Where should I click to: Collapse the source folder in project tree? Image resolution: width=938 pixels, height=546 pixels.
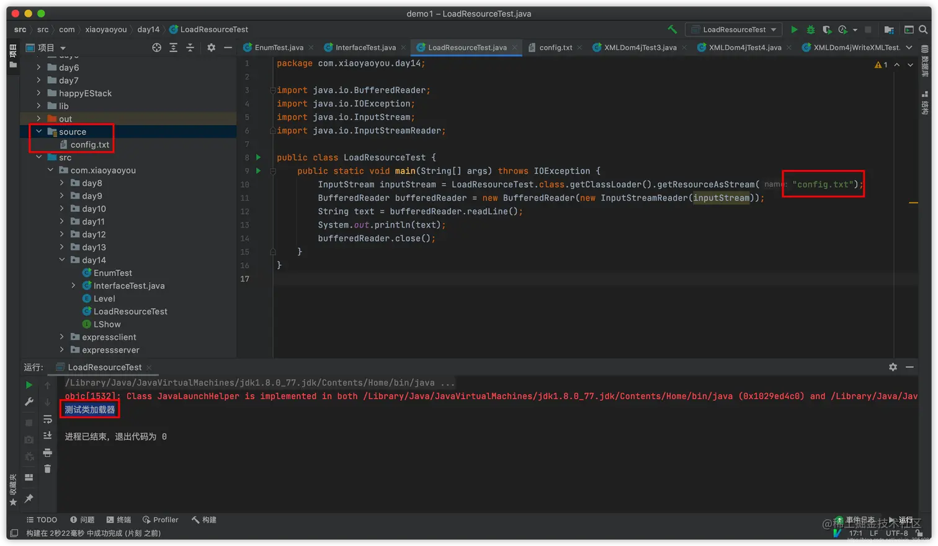(39, 132)
